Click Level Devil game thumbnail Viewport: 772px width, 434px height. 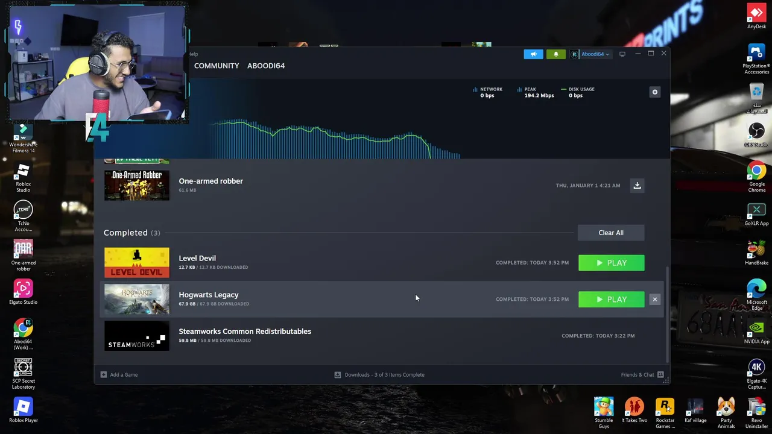pyautogui.click(x=137, y=263)
